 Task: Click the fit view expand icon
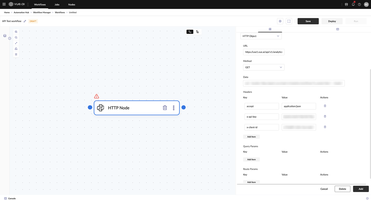coord(16,43)
